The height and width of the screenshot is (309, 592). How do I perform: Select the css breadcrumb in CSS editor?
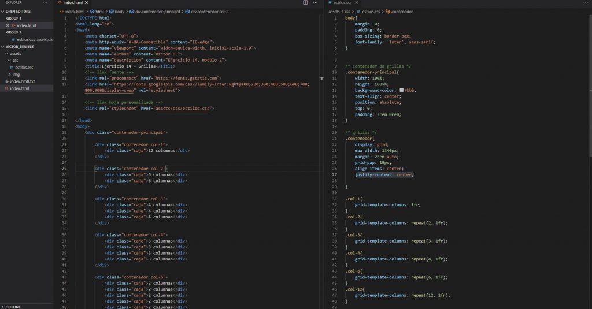[347, 12]
